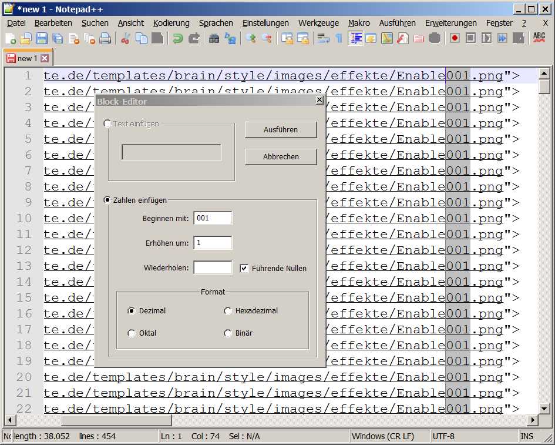The image size is (555, 445).
Task: Open Replace toolbar icon
Action: (230, 38)
